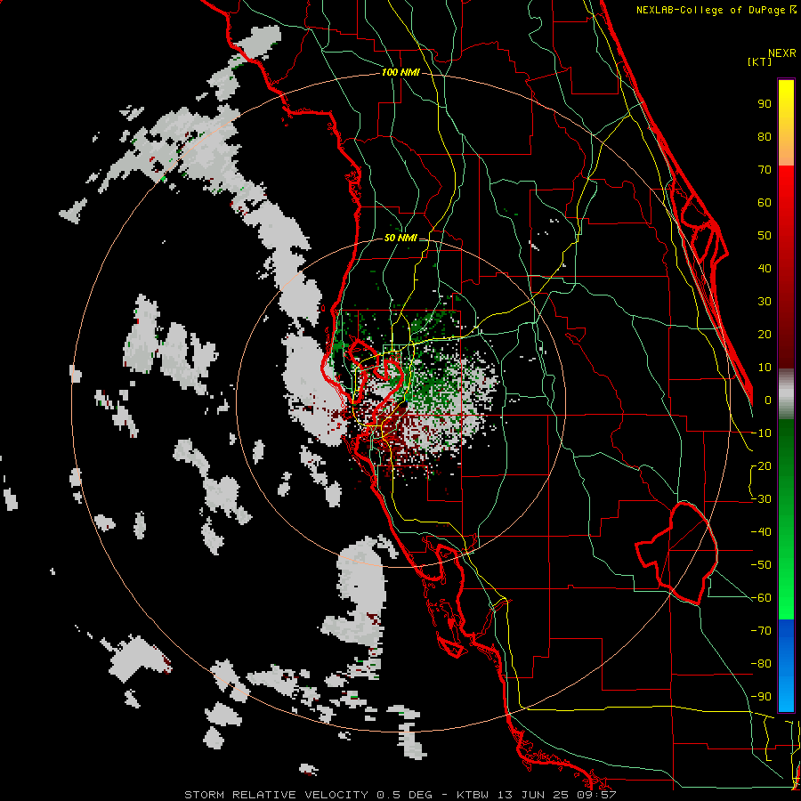Click the NEXR label above color scale
The height and width of the screenshot is (801, 801).
[782, 53]
